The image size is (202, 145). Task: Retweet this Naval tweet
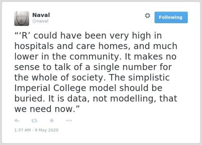click(34, 121)
